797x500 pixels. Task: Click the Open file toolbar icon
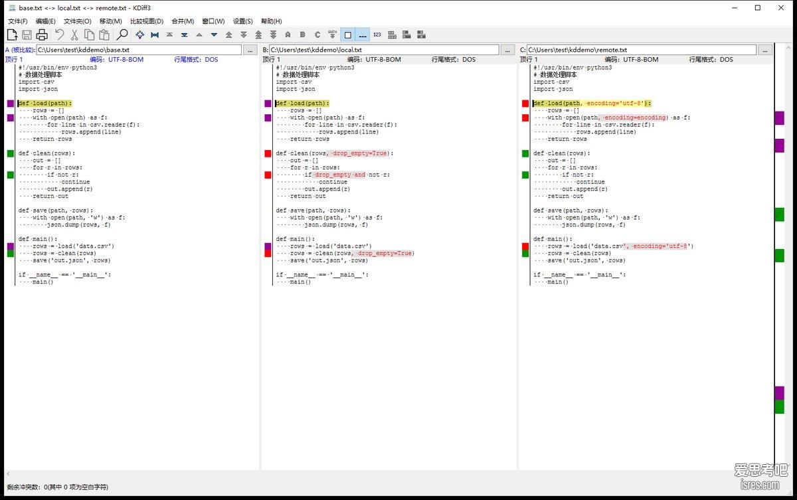click(12, 35)
